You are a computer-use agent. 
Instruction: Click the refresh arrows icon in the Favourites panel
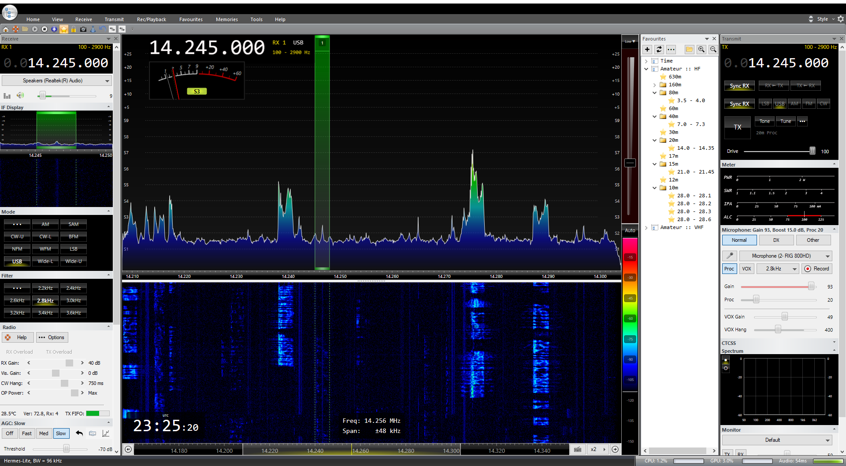click(659, 49)
